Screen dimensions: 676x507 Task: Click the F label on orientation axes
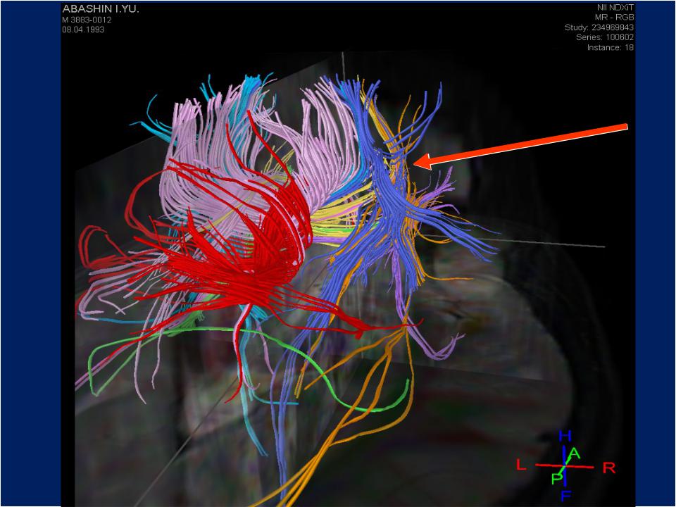(x=565, y=496)
